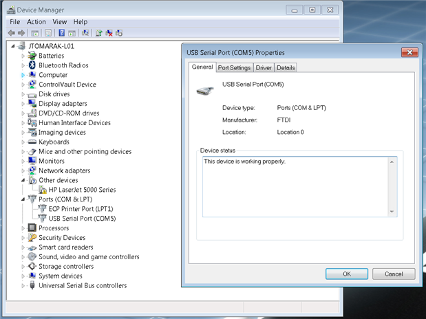Switch to the Driver tab
426x319 pixels.
264,67
